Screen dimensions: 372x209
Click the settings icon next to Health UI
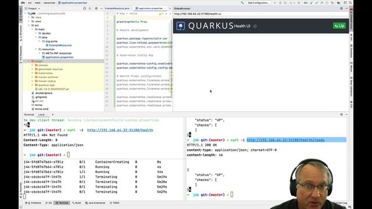pos(255,26)
